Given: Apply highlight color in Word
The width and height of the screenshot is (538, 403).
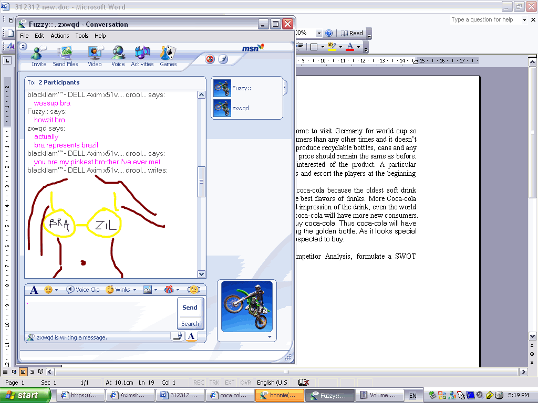Looking at the screenshot, I should pos(332,47).
